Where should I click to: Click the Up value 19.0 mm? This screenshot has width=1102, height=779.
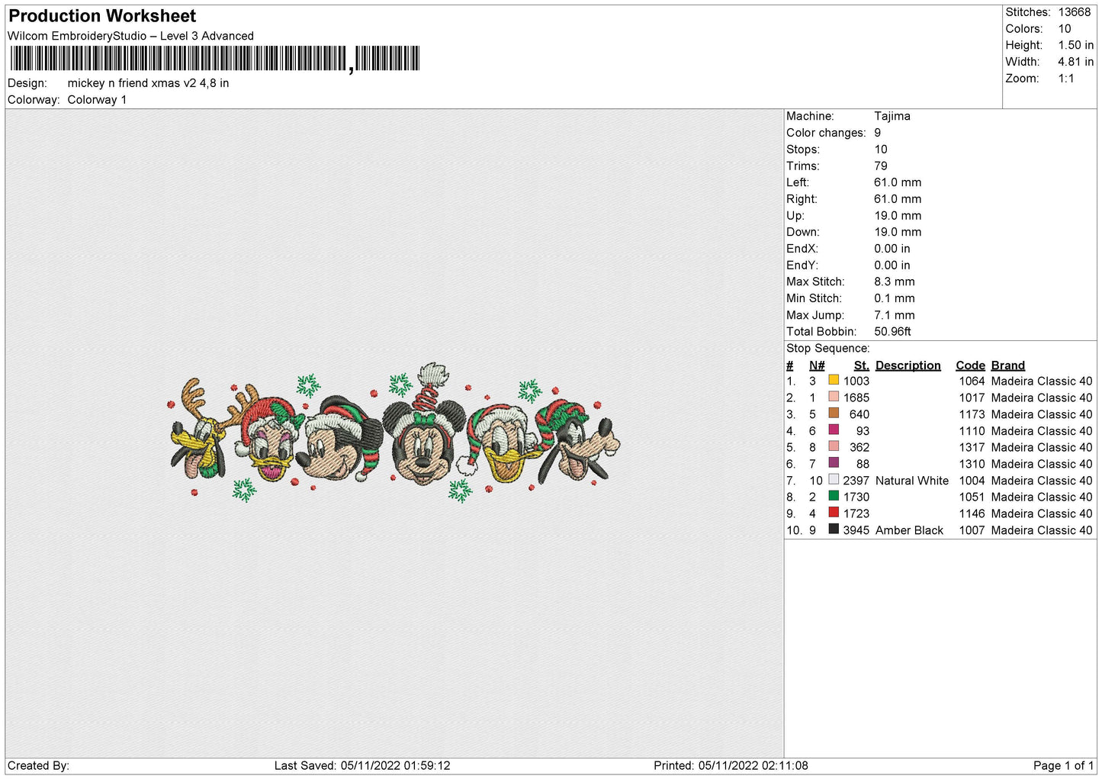(x=898, y=215)
